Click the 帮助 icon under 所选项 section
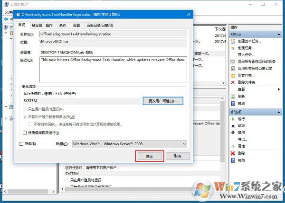The image size is (285, 203). pyautogui.click(x=233, y=160)
